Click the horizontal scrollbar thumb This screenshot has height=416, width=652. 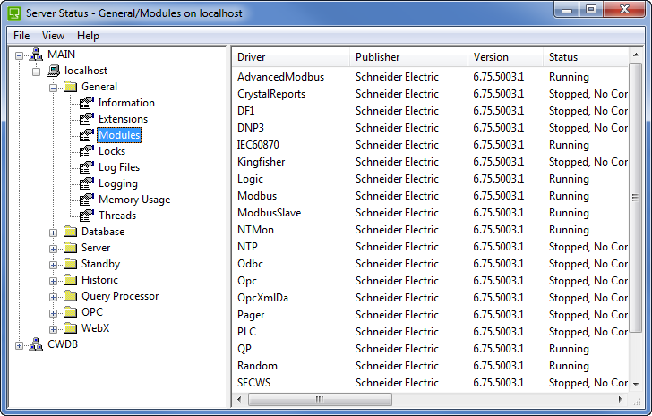(320, 399)
